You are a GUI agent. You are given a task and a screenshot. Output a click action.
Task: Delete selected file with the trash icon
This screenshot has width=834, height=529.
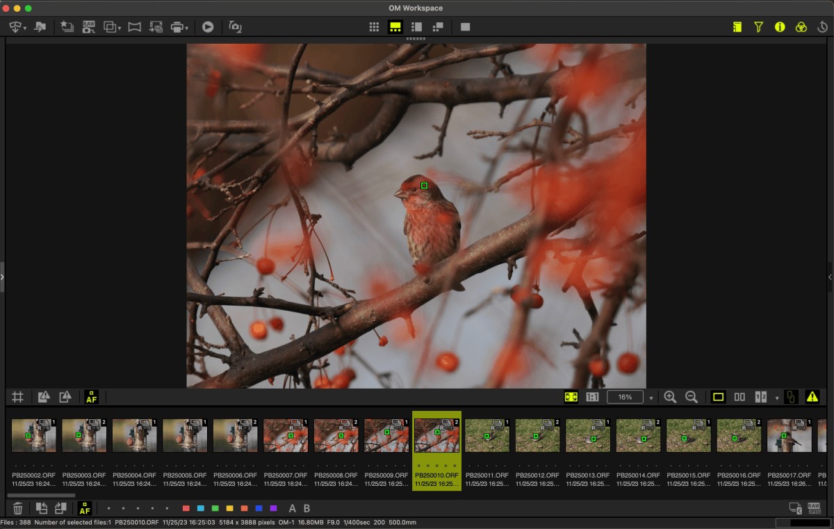click(19, 509)
